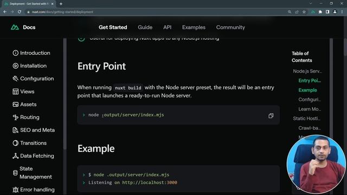Click the Configuration wrench icon
Image resolution: width=347 pixels, height=195 pixels.
[x=16, y=79]
